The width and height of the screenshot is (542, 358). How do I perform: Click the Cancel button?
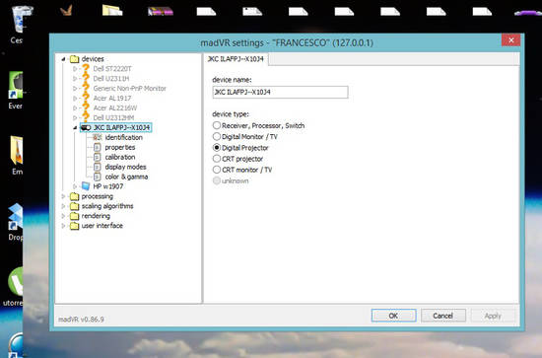(443, 316)
